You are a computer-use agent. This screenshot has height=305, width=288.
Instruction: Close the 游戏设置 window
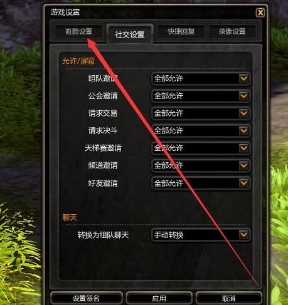click(x=260, y=13)
